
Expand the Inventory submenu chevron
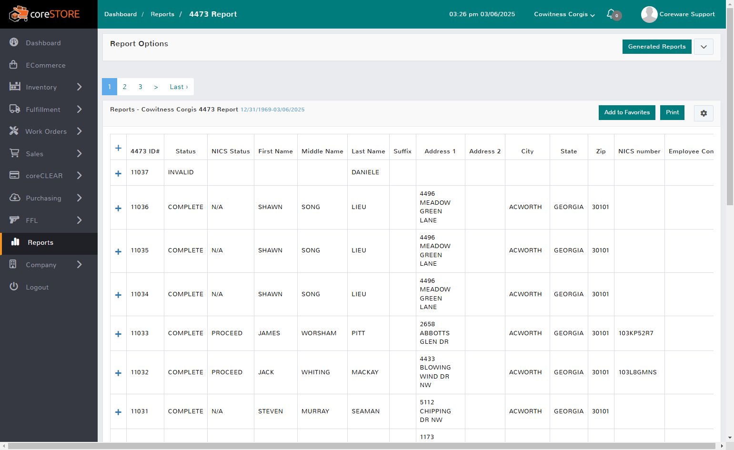[x=80, y=87]
